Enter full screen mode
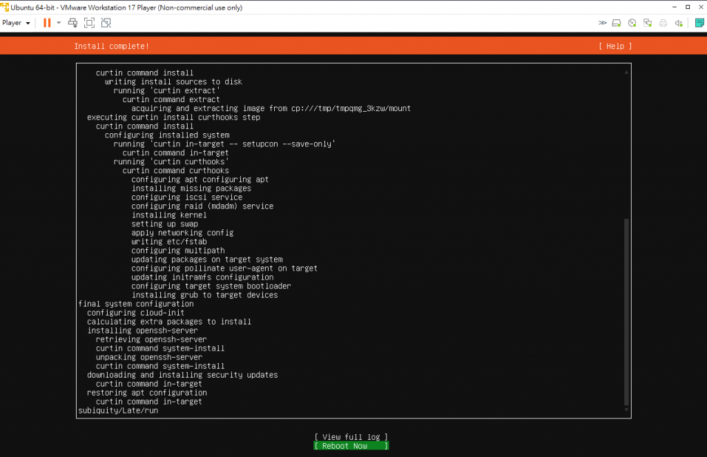Image resolution: width=707 pixels, height=457 pixels. point(89,23)
